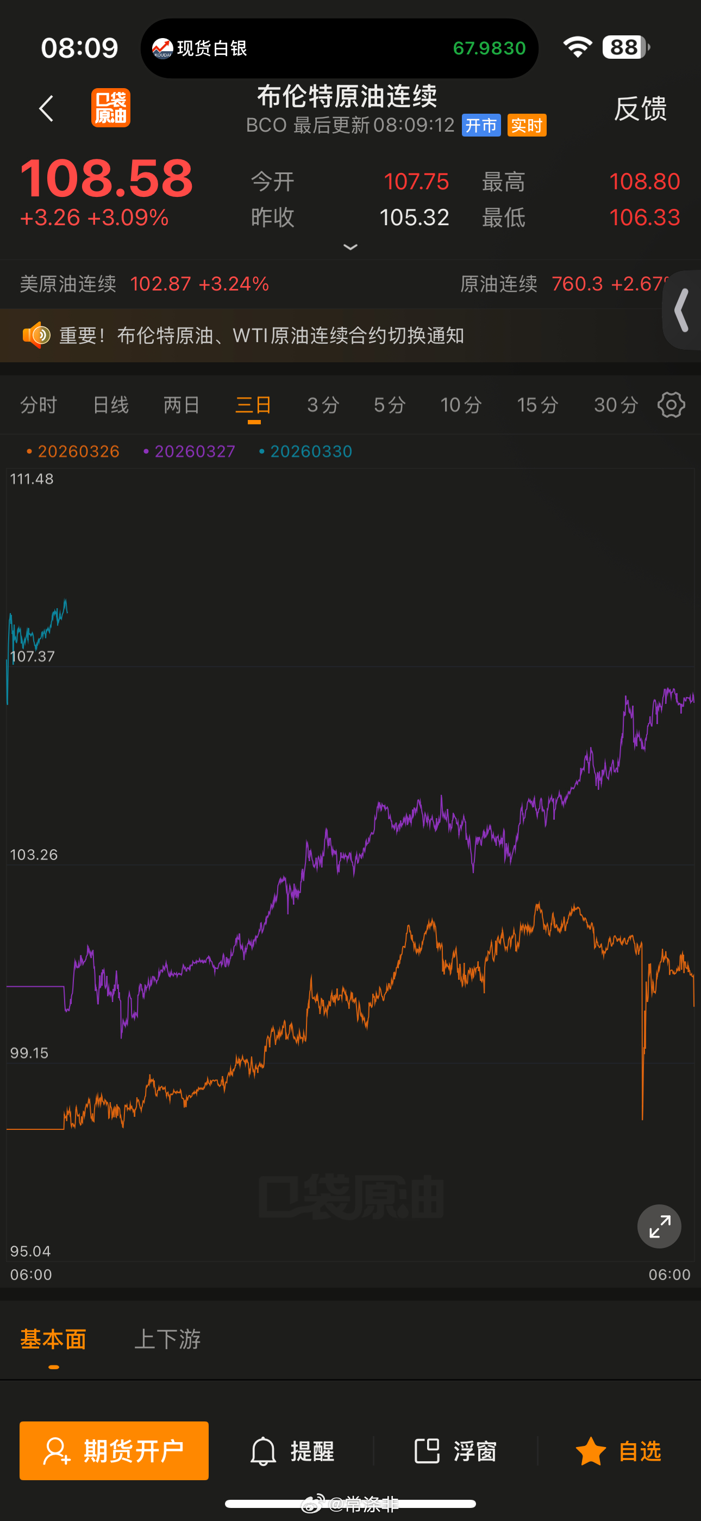Open 美原油连续 quote ticker

[145, 284]
